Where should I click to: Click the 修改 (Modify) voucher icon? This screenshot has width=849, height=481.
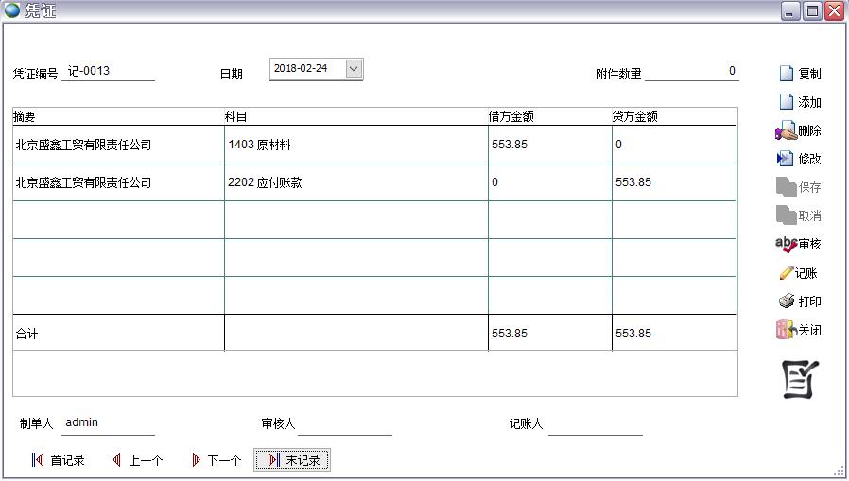pyautogui.click(x=785, y=159)
